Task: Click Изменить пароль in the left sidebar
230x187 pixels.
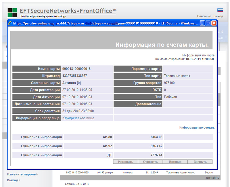Action: pyautogui.click(x=22, y=174)
